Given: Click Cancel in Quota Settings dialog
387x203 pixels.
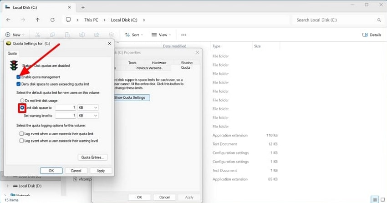Looking at the screenshot, I should click(76, 171).
